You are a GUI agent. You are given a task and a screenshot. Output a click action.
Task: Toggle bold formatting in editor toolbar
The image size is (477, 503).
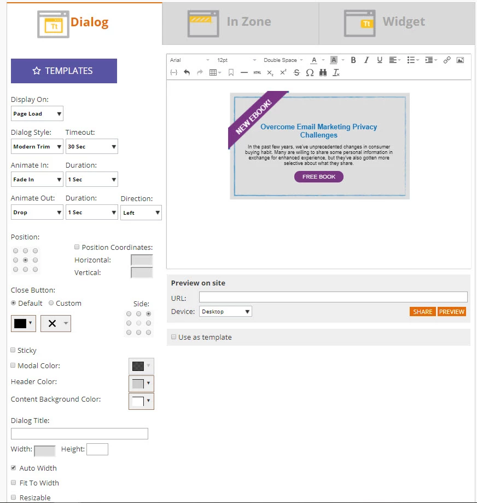pos(353,60)
